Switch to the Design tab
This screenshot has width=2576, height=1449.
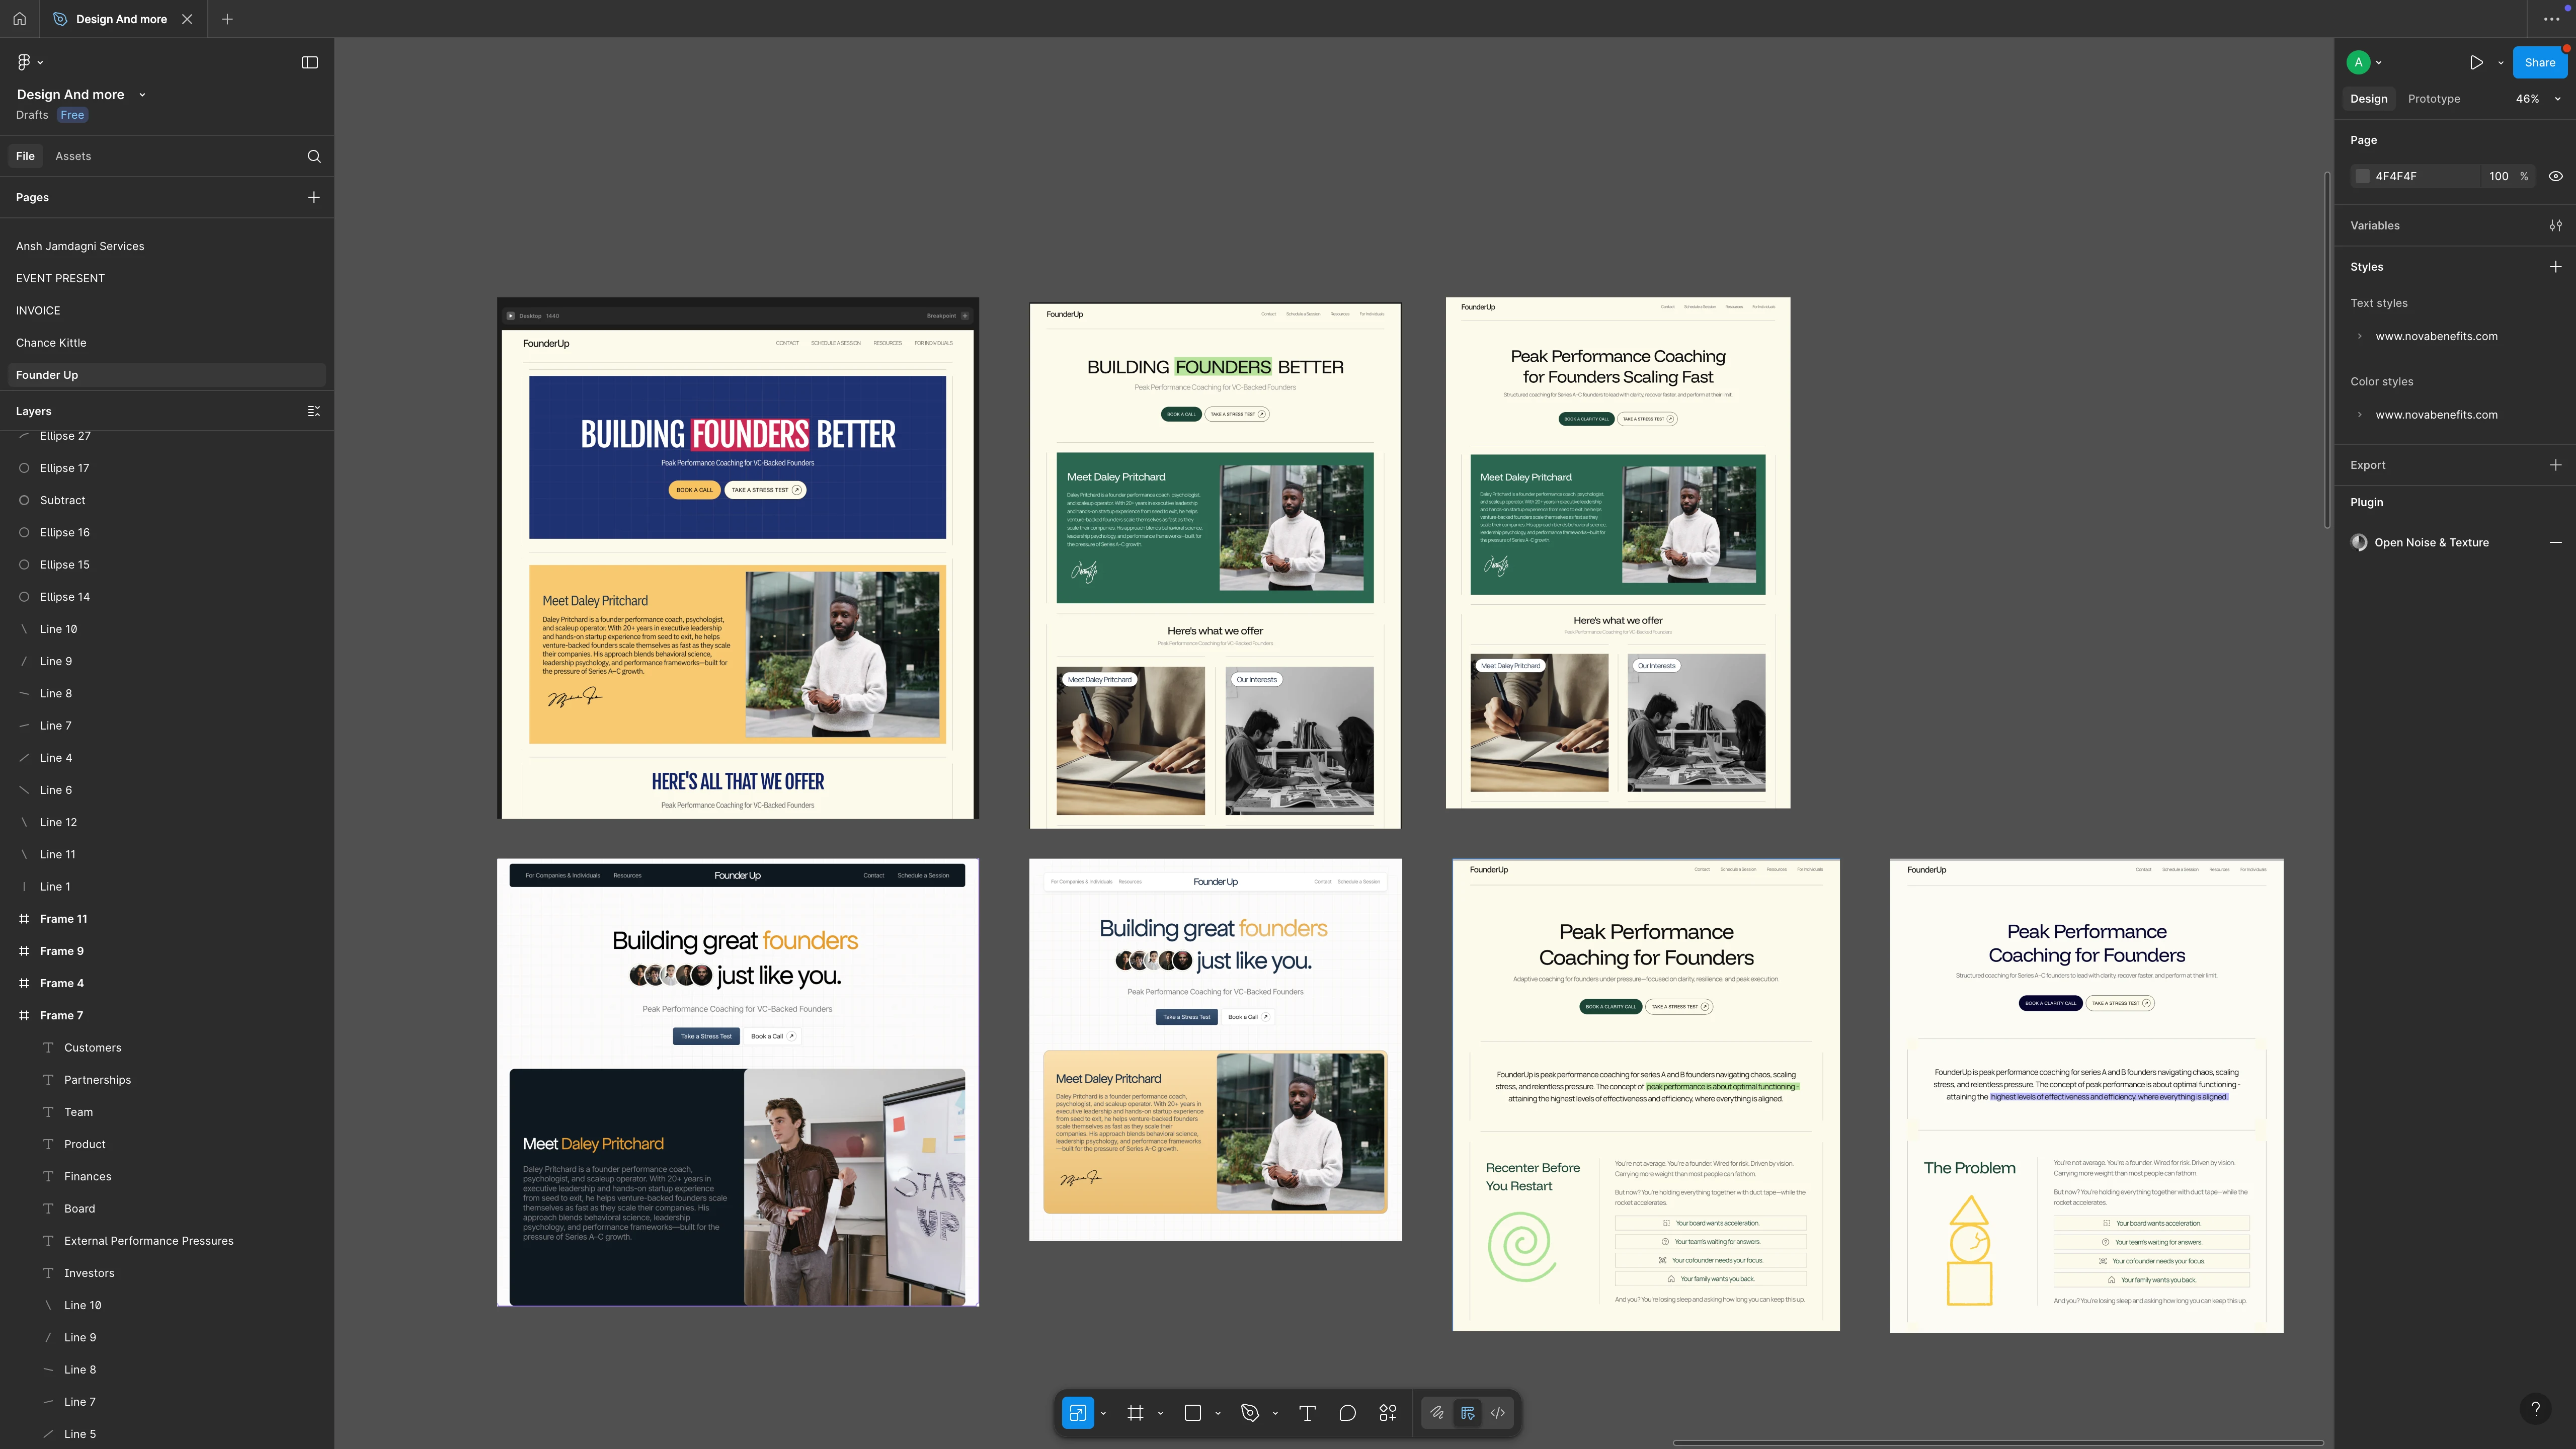pos(2368,99)
